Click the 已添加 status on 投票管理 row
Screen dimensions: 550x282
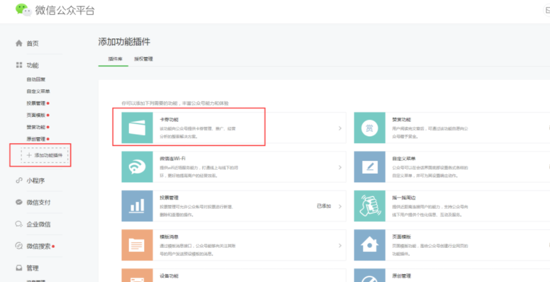click(324, 206)
